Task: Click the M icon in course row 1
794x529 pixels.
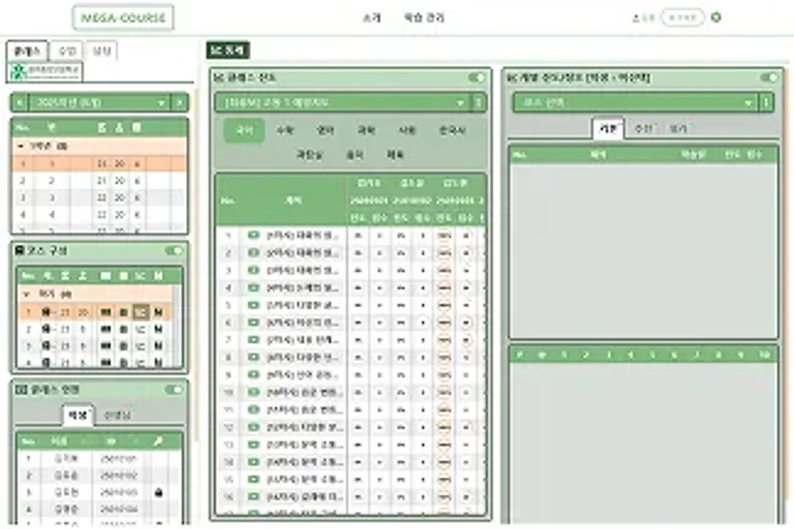Action: [158, 313]
